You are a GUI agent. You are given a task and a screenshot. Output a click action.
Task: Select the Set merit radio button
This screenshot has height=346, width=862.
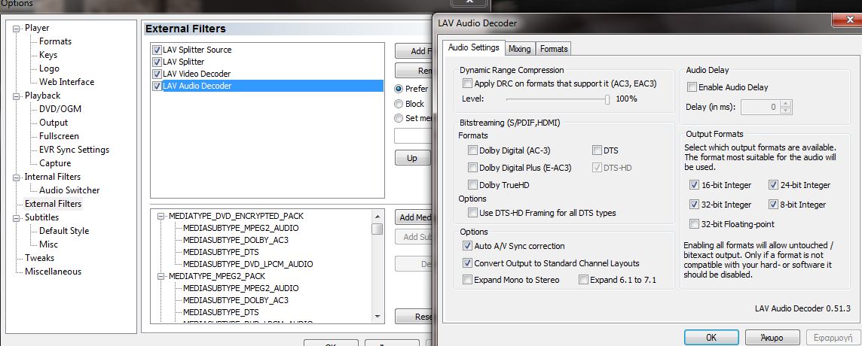(399, 118)
